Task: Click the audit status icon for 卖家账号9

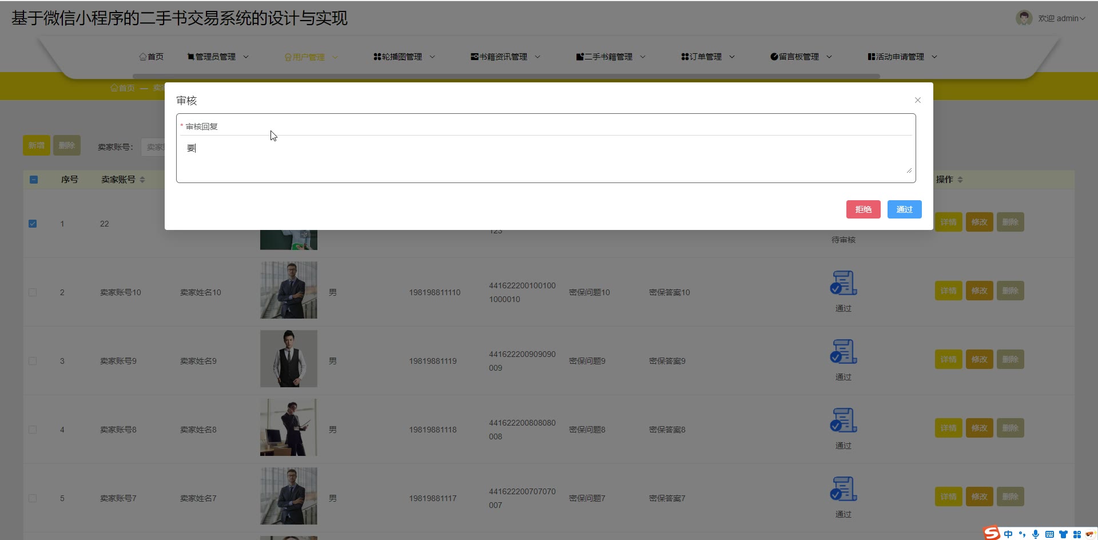Action: [844, 352]
